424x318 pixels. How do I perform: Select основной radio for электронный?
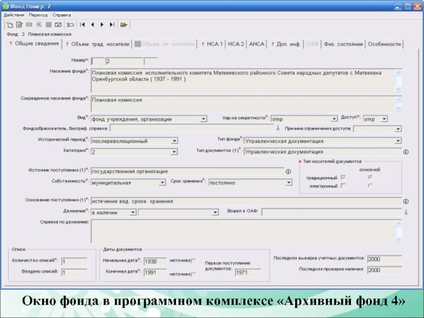coord(370,185)
